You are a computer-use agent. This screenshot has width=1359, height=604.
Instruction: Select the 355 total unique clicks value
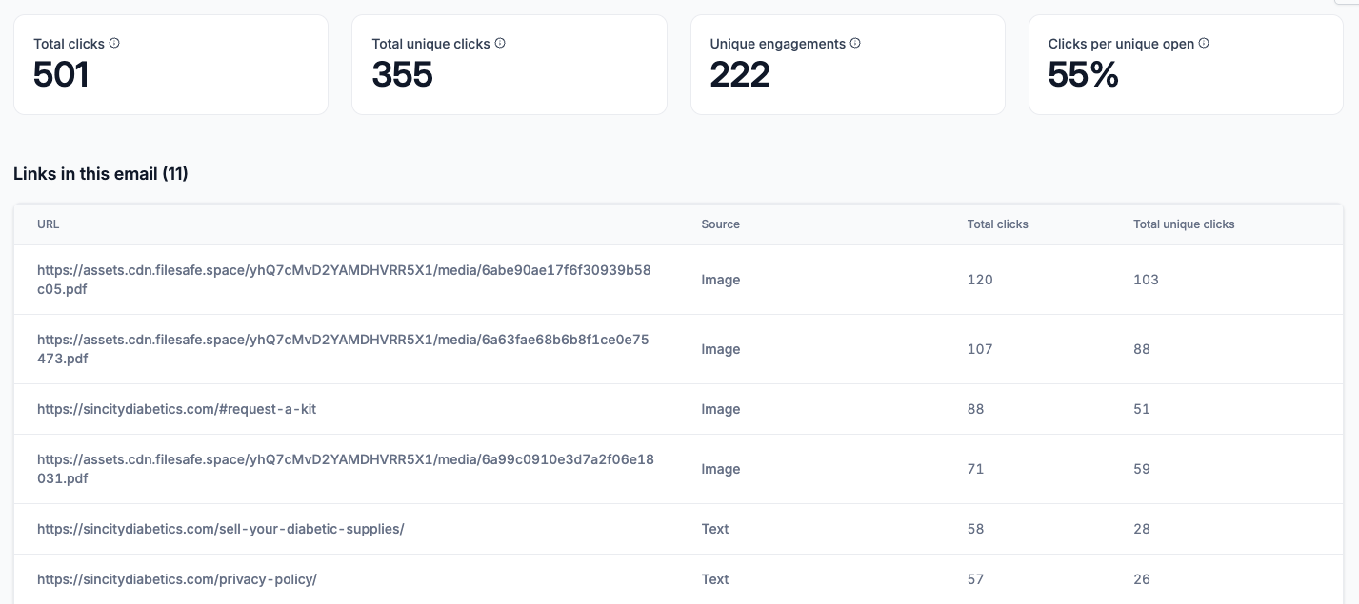pos(402,74)
